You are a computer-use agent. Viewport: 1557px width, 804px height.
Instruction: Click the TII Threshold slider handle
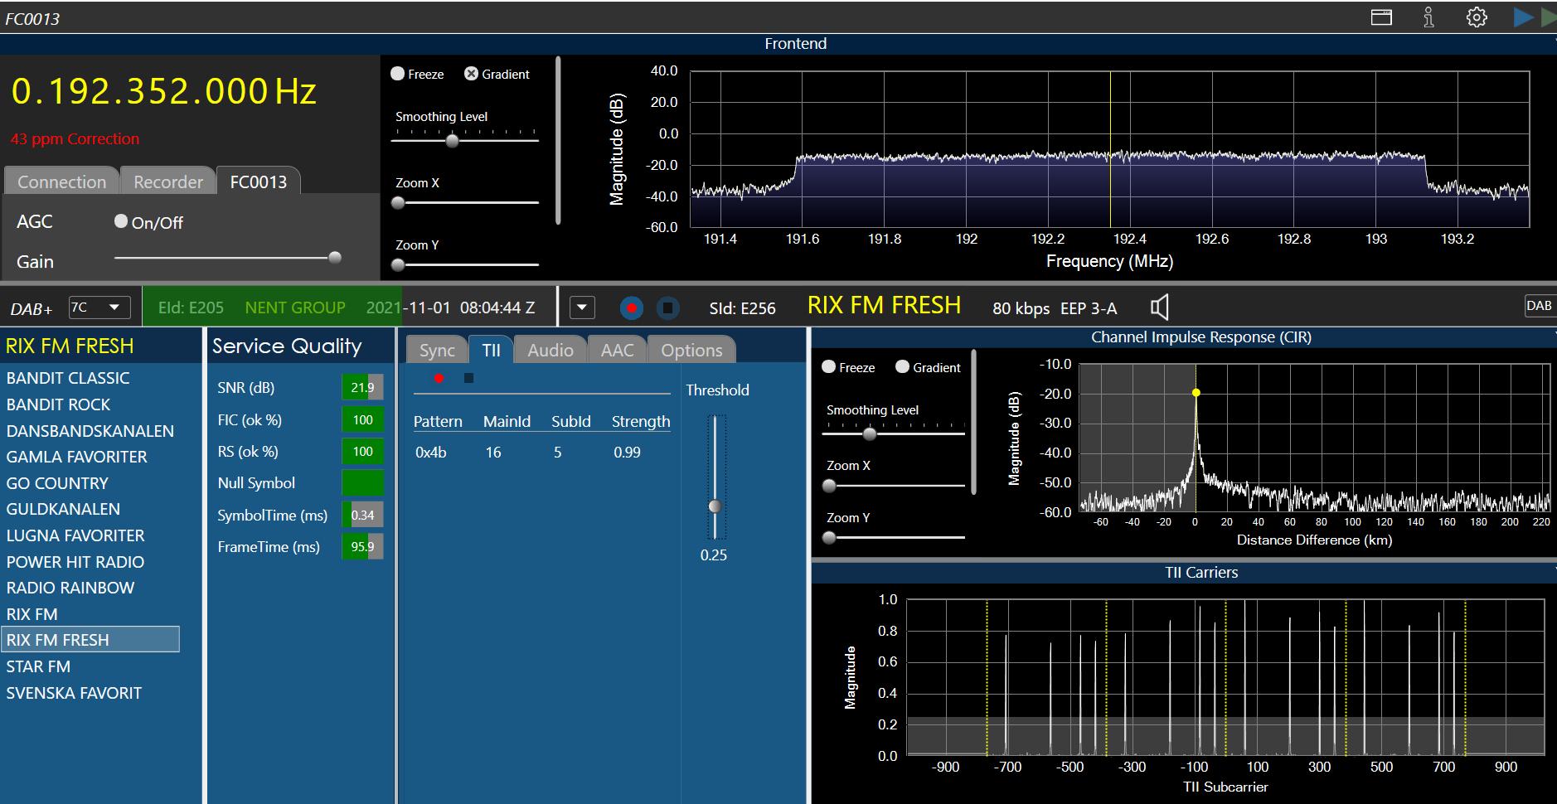click(x=715, y=506)
